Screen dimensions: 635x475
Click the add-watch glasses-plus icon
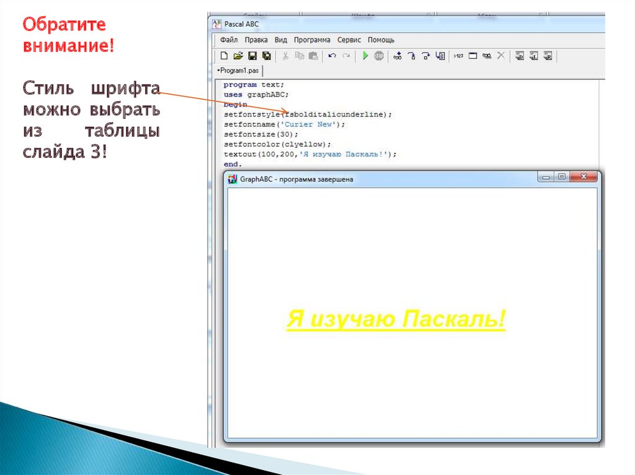[397, 56]
